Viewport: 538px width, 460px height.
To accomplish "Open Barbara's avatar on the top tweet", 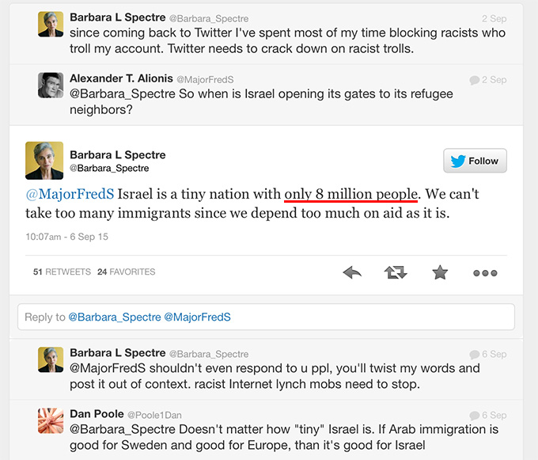I will pyautogui.click(x=51, y=24).
